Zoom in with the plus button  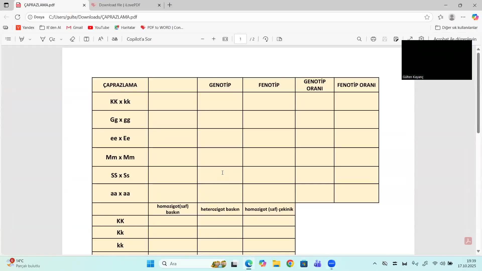pos(214,39)
